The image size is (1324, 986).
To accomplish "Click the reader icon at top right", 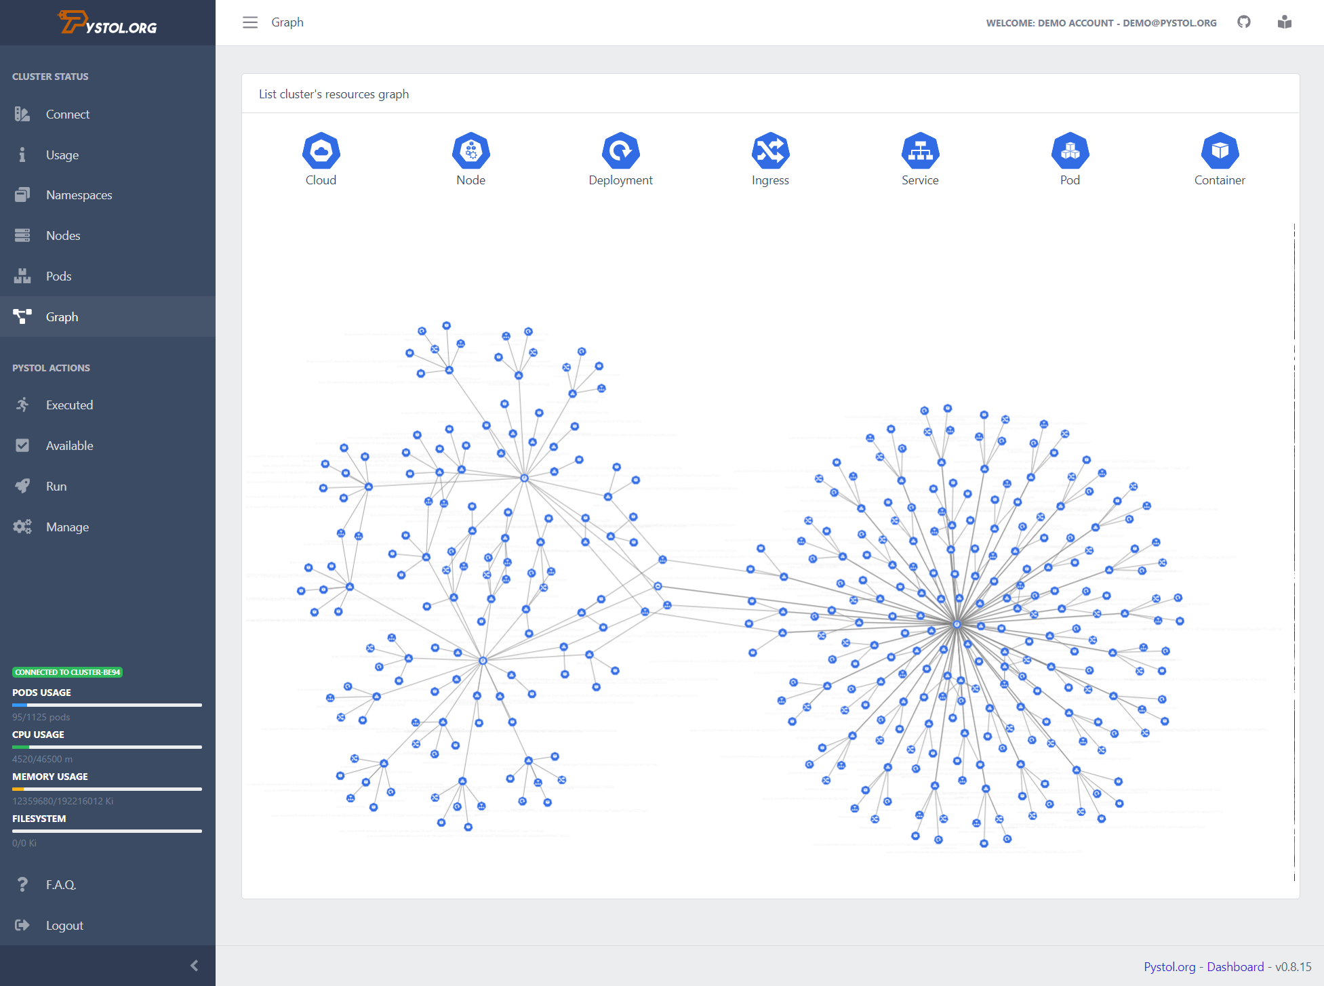I will 1284,22.
